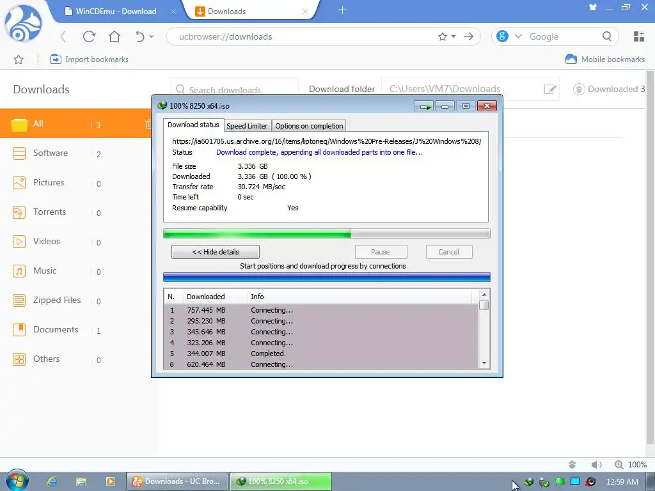Viewport: 655px width, 491px height.
Task: Click the Downloaded column header
Action: (215, 297)
